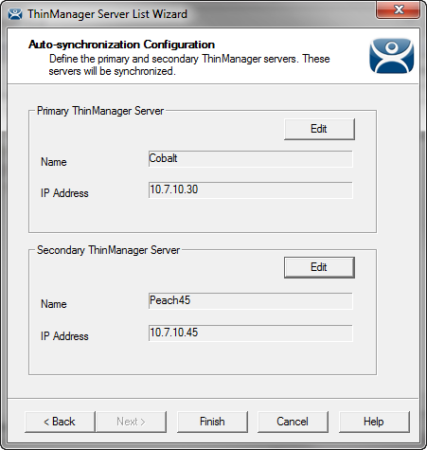Screen dimensions: 427x450
Task: Select the primary IP Address field 10.7.10.30
Action: click(250, 189)
